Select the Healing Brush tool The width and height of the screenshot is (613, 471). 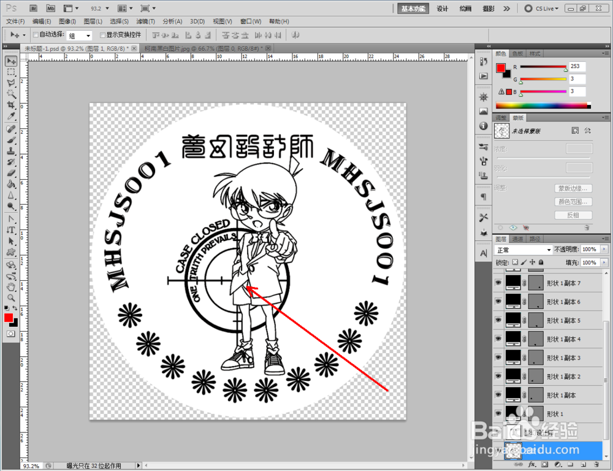[11, 129]
